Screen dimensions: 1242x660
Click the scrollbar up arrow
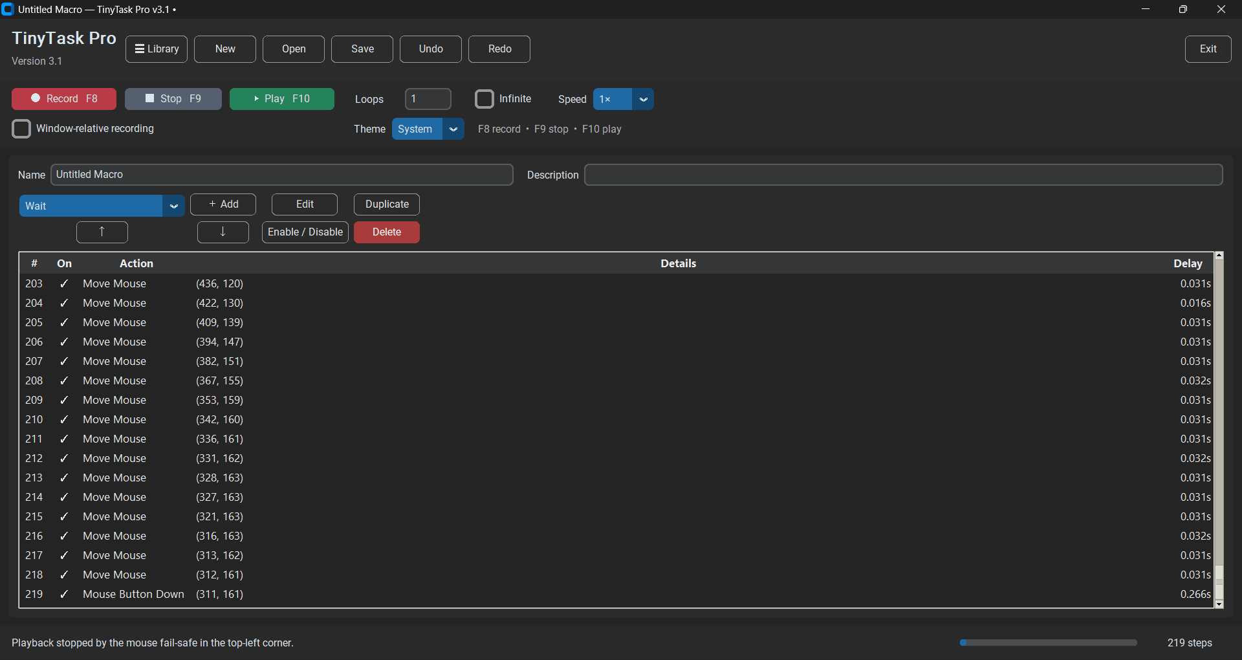click(x=1219, y=256)
